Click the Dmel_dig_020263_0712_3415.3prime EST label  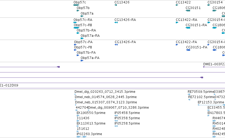[x=105, y=92]
